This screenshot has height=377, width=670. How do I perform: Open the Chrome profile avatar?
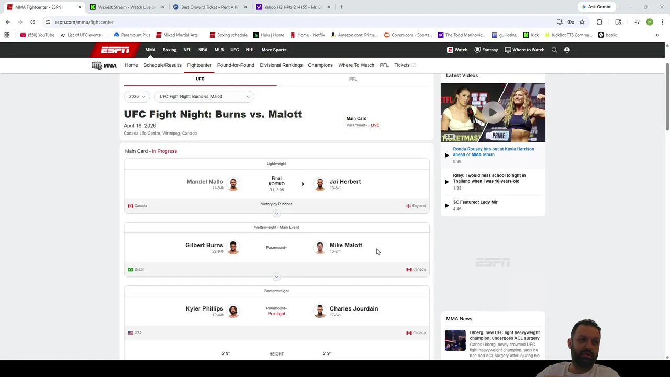tap(650, 22)
